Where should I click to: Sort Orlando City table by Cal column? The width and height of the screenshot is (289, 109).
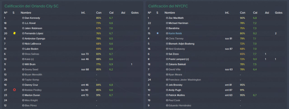tap(111, 13)
